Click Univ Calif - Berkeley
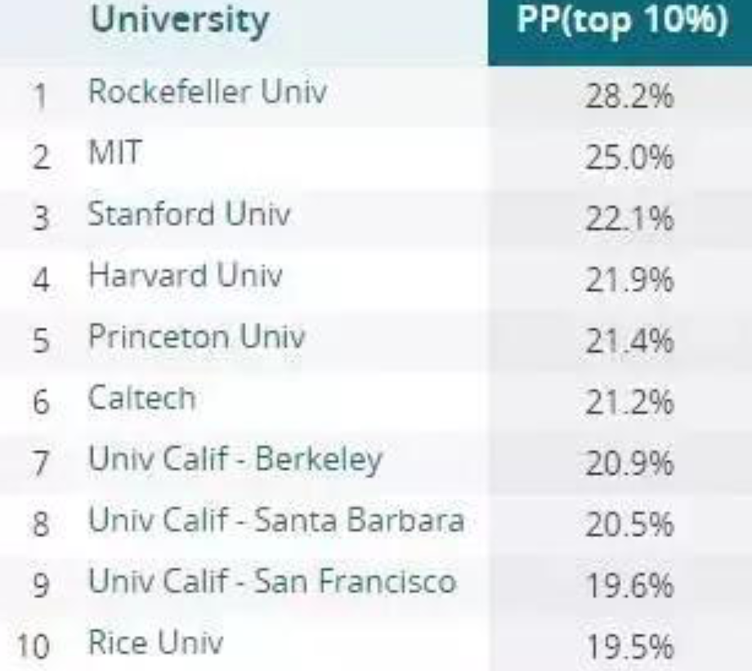The width and height of the screenshot is (752, 671). tap(235, 460)
